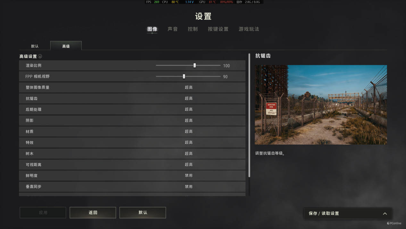Screen dimensions: 406x229
Task: Go to the 按键设置 tab
Action: [218, 29]
